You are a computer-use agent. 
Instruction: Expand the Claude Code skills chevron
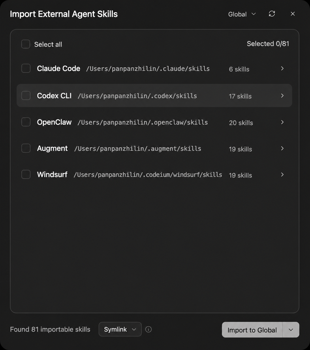(282, 68)
